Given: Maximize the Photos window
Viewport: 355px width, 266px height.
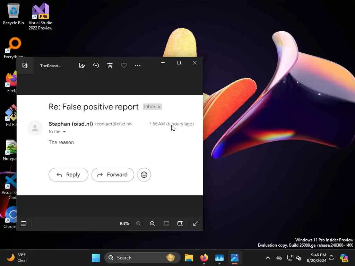Looking at the screenshot, I should [179, 63].
